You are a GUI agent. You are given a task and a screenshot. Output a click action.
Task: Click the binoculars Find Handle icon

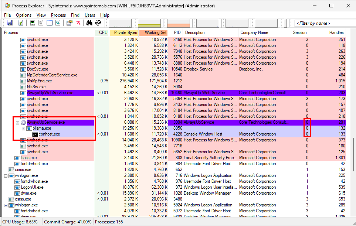pos(89,23)
